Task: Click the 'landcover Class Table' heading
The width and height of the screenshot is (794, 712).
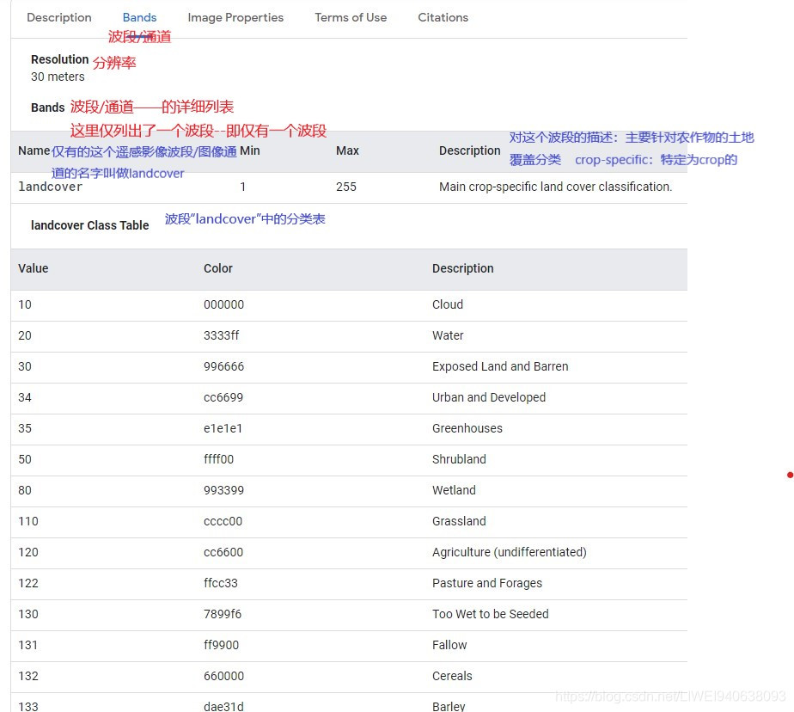Action: click(x=89, y=225)
